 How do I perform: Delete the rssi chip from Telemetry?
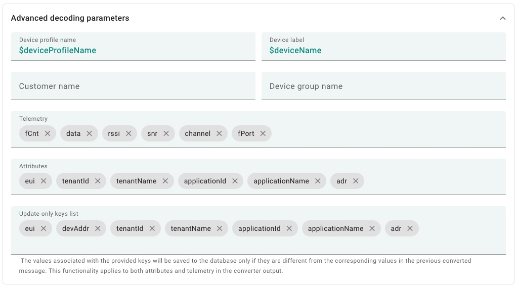128,133
